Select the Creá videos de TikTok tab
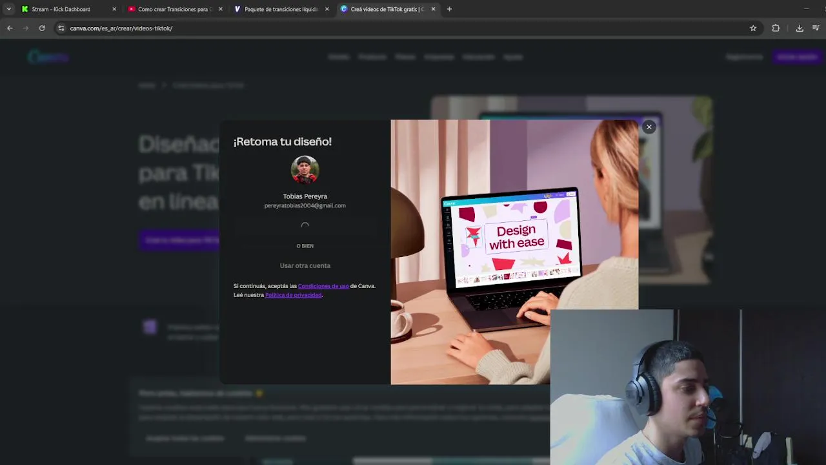The image size is (826, 465). tap(387, 9)
